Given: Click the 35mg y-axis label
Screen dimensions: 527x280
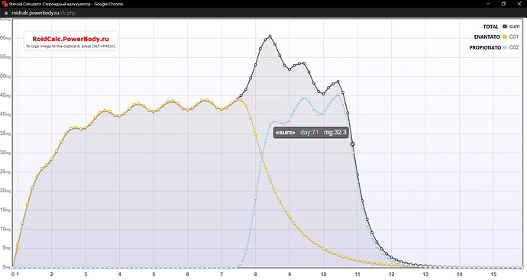Looking at the screenshot, I should 5,134.
